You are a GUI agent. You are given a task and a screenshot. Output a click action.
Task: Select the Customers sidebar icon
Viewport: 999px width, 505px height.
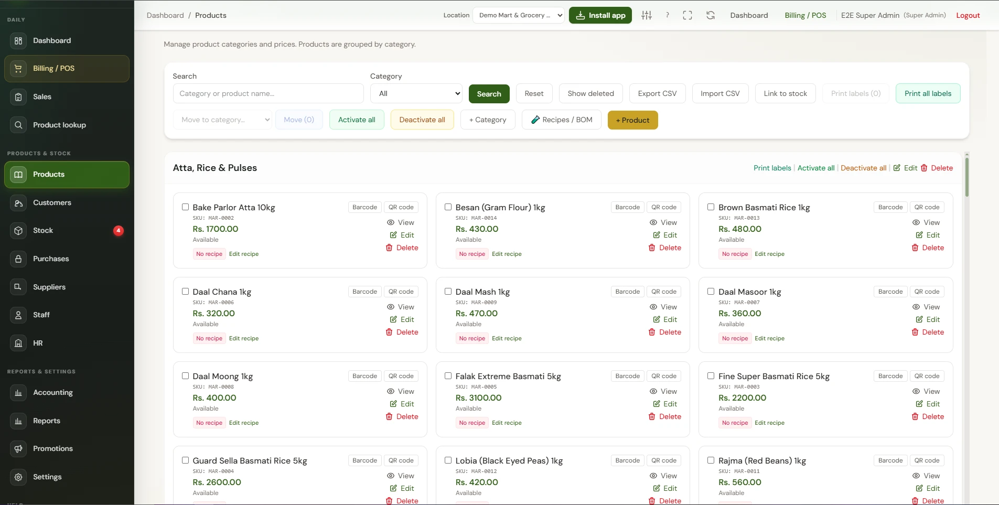click(x=18, y=203)
